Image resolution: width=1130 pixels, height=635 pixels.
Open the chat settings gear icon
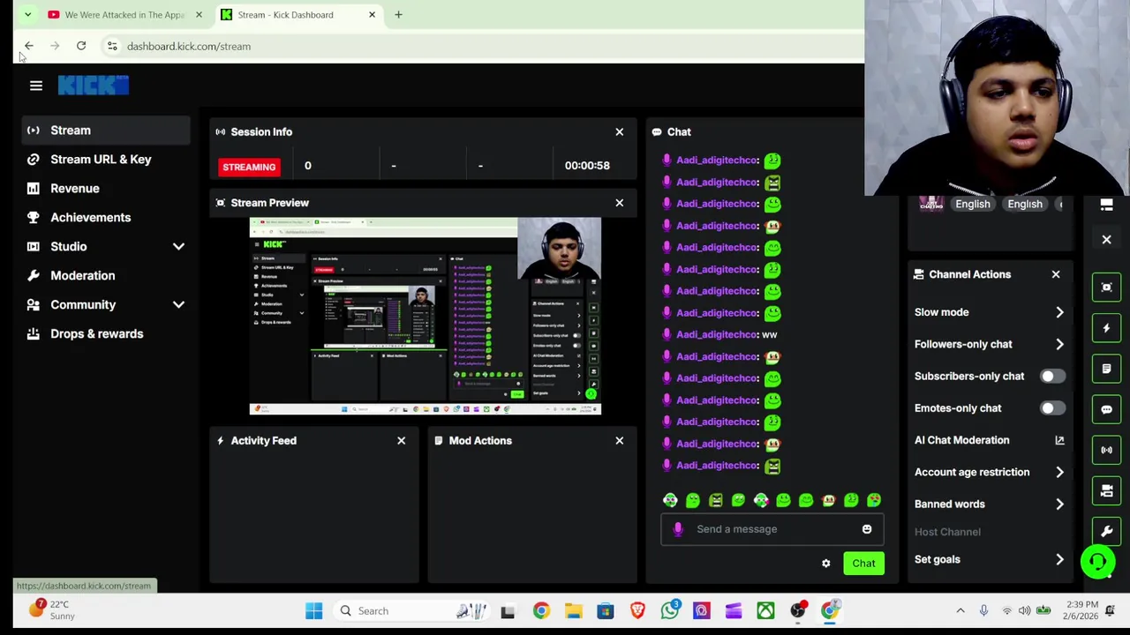click(825, 564)
